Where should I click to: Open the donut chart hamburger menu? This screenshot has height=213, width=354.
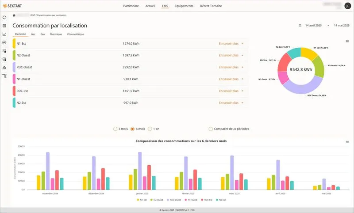[x=347, y=41]
